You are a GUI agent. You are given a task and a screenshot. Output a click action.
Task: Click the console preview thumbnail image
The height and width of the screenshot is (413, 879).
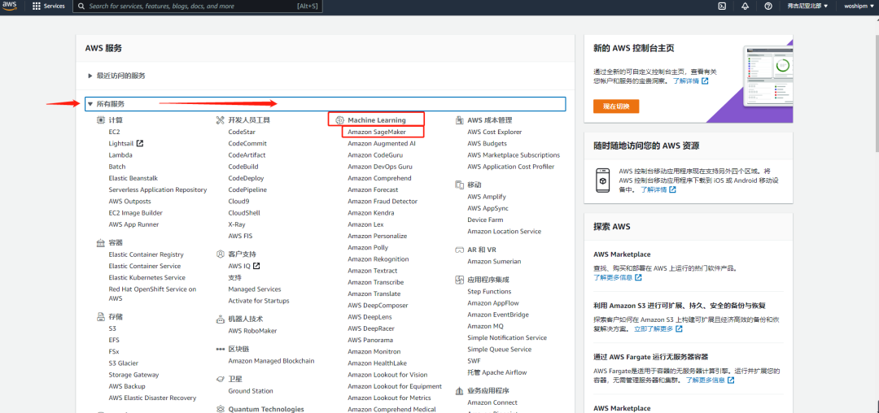pos(768,76)
